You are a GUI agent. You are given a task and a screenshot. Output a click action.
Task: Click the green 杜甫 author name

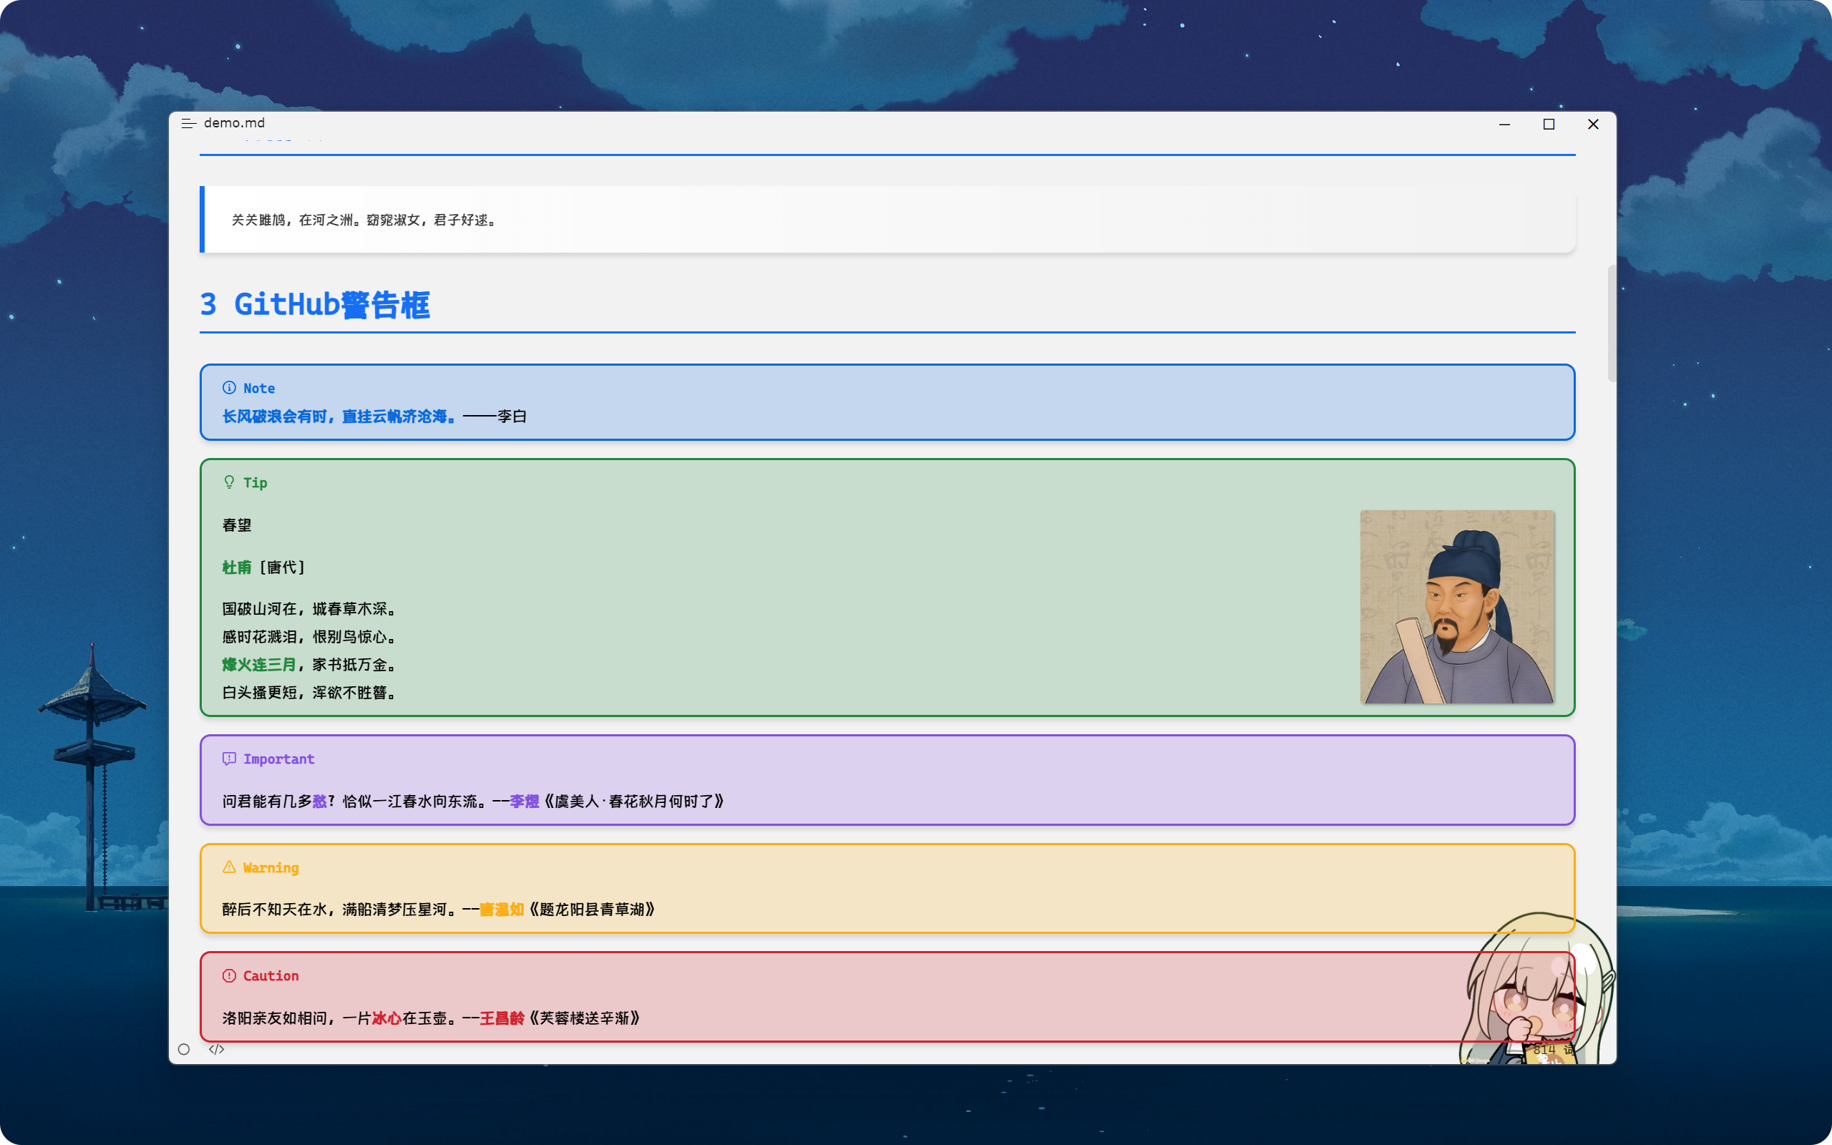tap(236, 567)
